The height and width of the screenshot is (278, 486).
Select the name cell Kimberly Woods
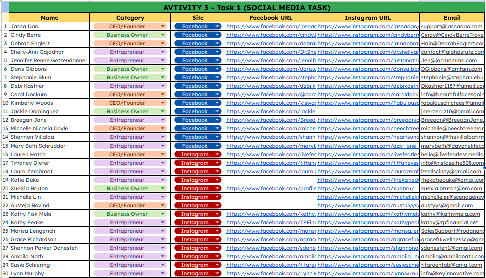[49, 103]
